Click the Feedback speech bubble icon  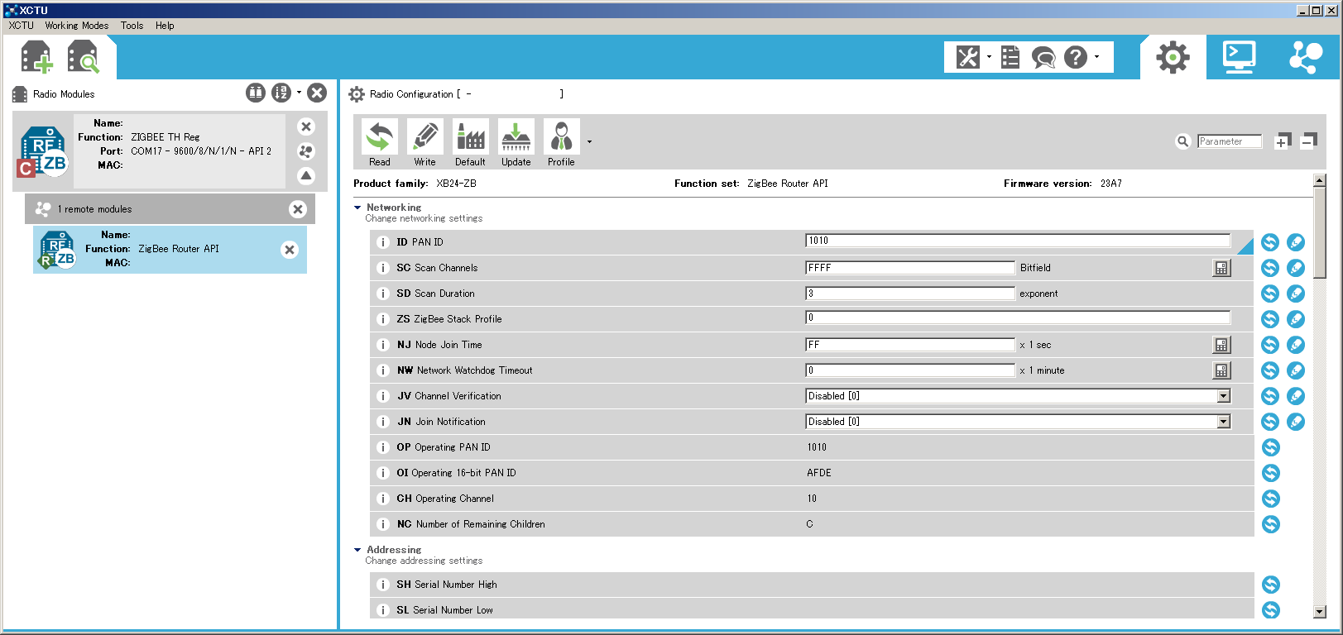[x=1043, y=58]
